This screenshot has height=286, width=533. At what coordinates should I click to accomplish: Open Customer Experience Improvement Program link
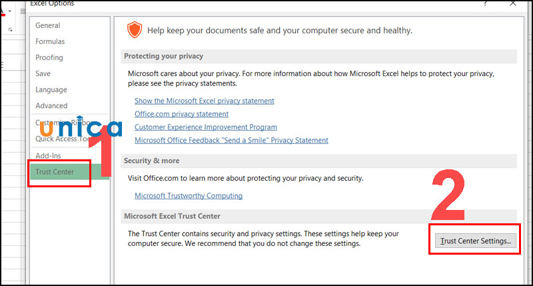[x=205, y=127]
